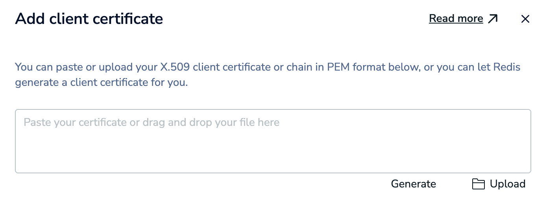The height and width of the screenshot is (200, 547).
Task: Click the external-link arrow beside Read more
Action: pos(493,19)
